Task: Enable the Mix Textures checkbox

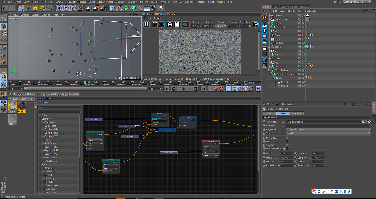Action: pyautogui.click(x=288, y=138)
